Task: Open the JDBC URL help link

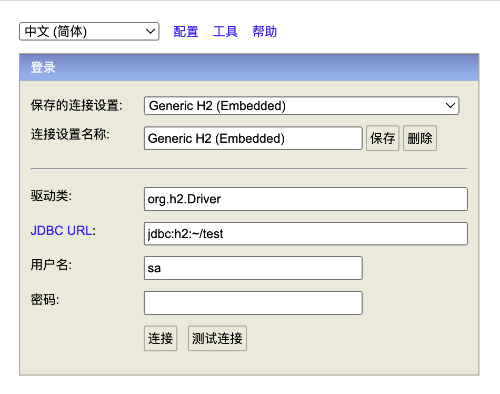Action: coord(61,231)
